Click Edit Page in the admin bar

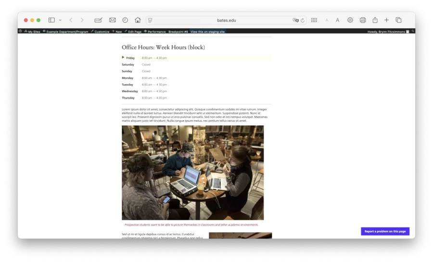click(133, 31)
